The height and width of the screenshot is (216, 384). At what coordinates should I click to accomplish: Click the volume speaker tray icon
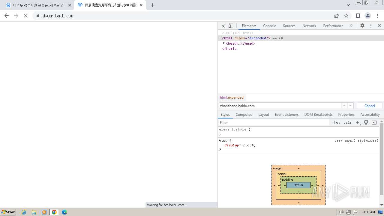[x=341, y=212]
